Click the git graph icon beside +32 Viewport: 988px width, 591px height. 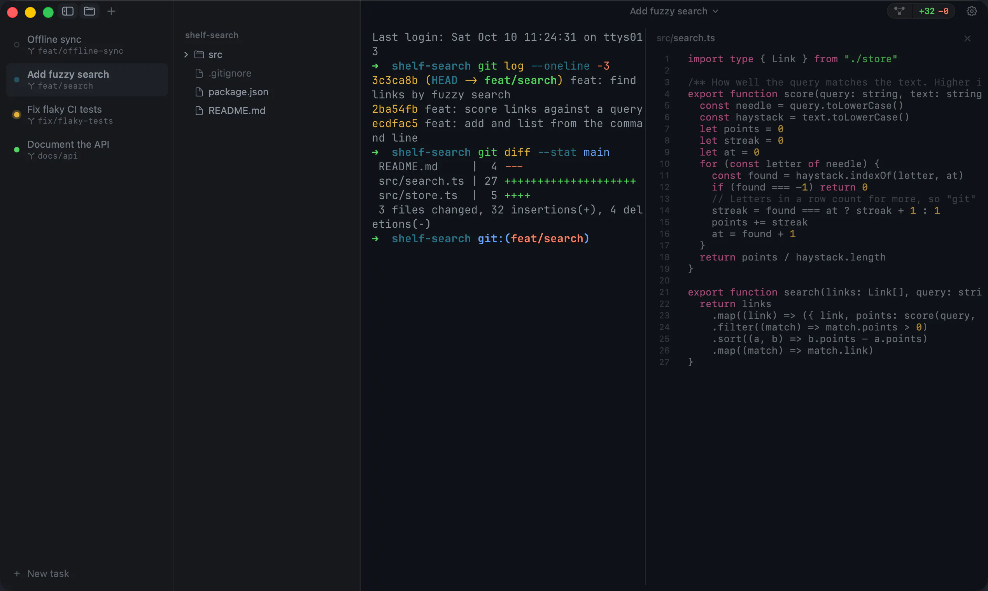click(x=900, y=11)
